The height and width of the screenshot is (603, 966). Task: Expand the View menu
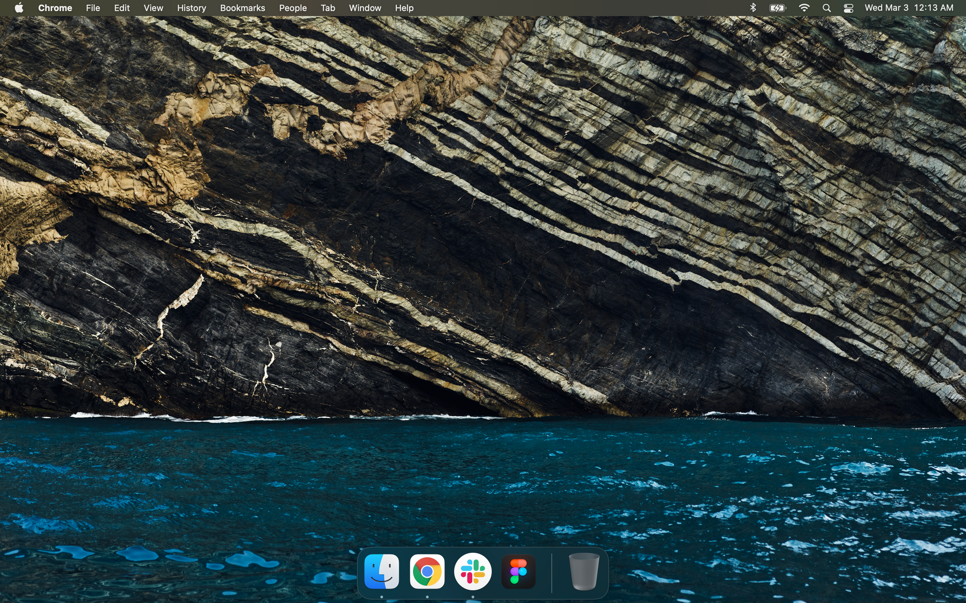(x=153, y=8)
